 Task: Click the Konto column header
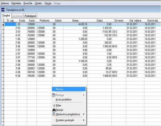[32, 21]
